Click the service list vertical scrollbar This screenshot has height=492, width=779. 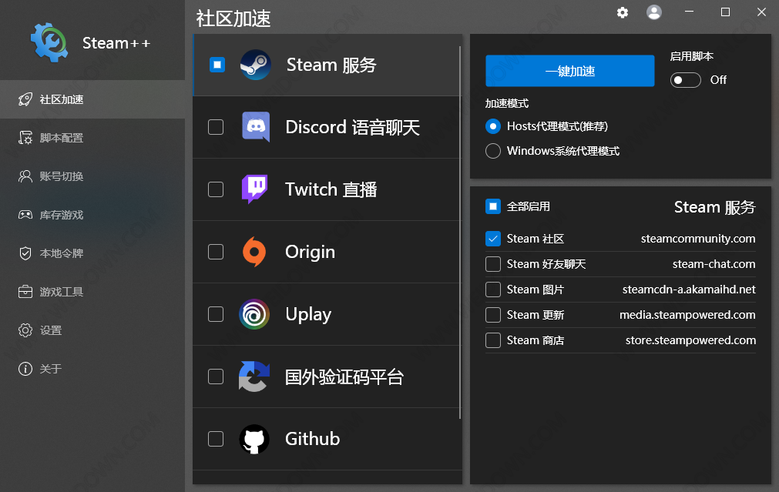(460, 231)
